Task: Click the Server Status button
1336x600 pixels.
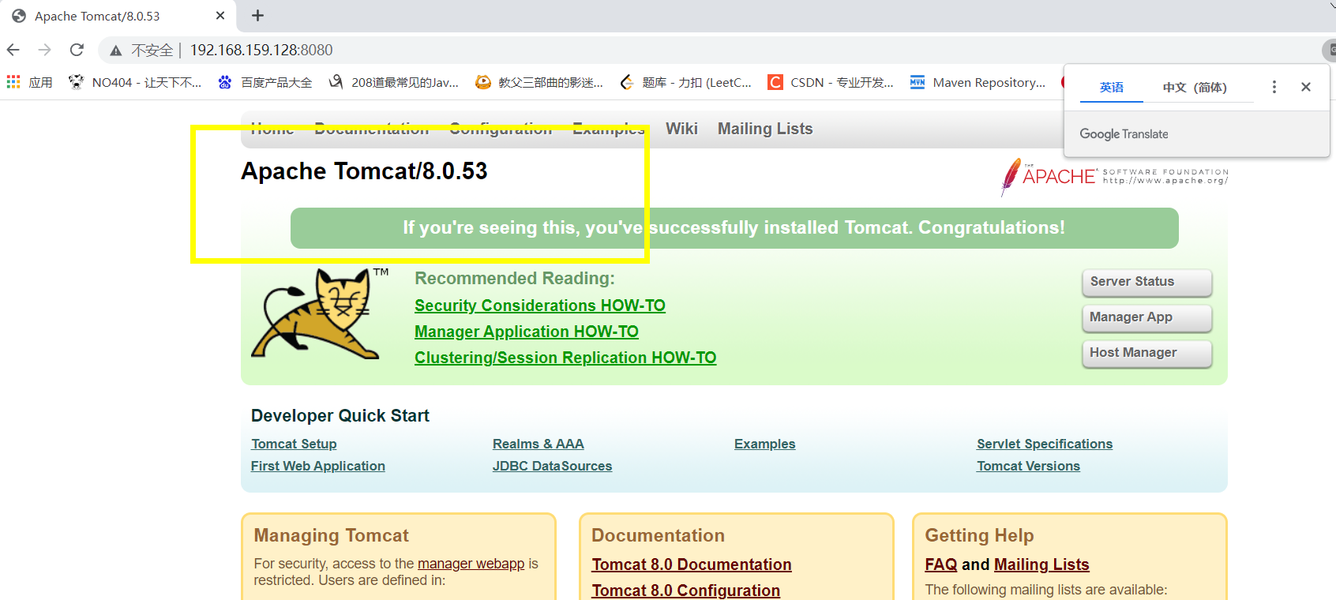Action: click(x=1146, y=282)
